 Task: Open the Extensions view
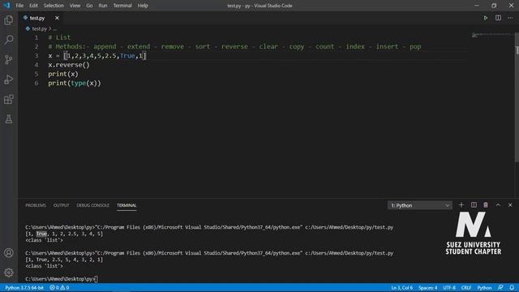9,99
